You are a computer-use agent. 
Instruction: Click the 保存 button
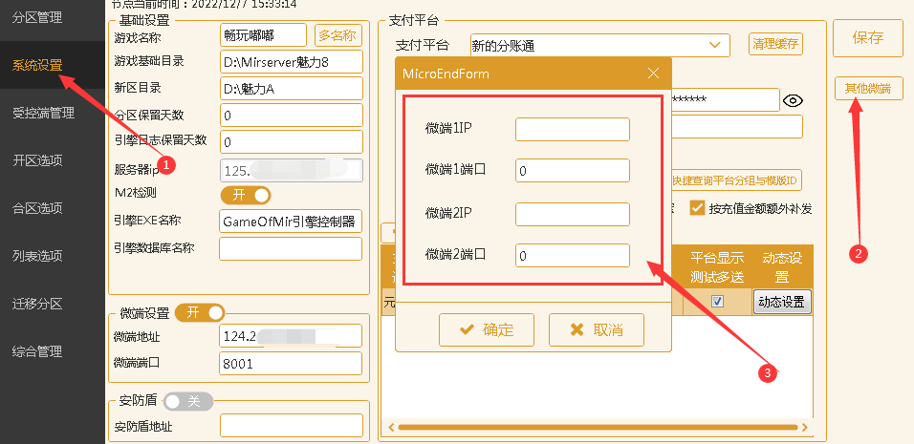coord(867,38)
